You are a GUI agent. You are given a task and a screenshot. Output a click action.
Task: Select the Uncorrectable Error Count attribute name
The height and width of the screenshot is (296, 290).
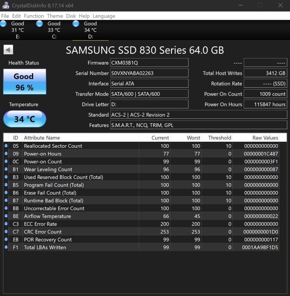coord(54,208)
